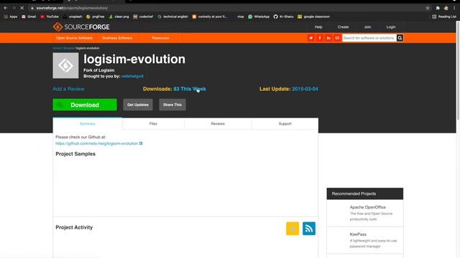Click the SourceForge logo
Image resolution: width=460 pixels, height=258 pixels.
point(81,27)
